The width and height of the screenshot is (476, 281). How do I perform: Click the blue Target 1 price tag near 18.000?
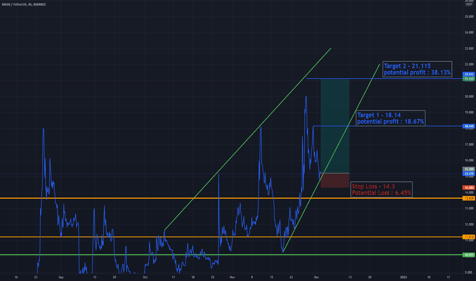coord(469,126)
